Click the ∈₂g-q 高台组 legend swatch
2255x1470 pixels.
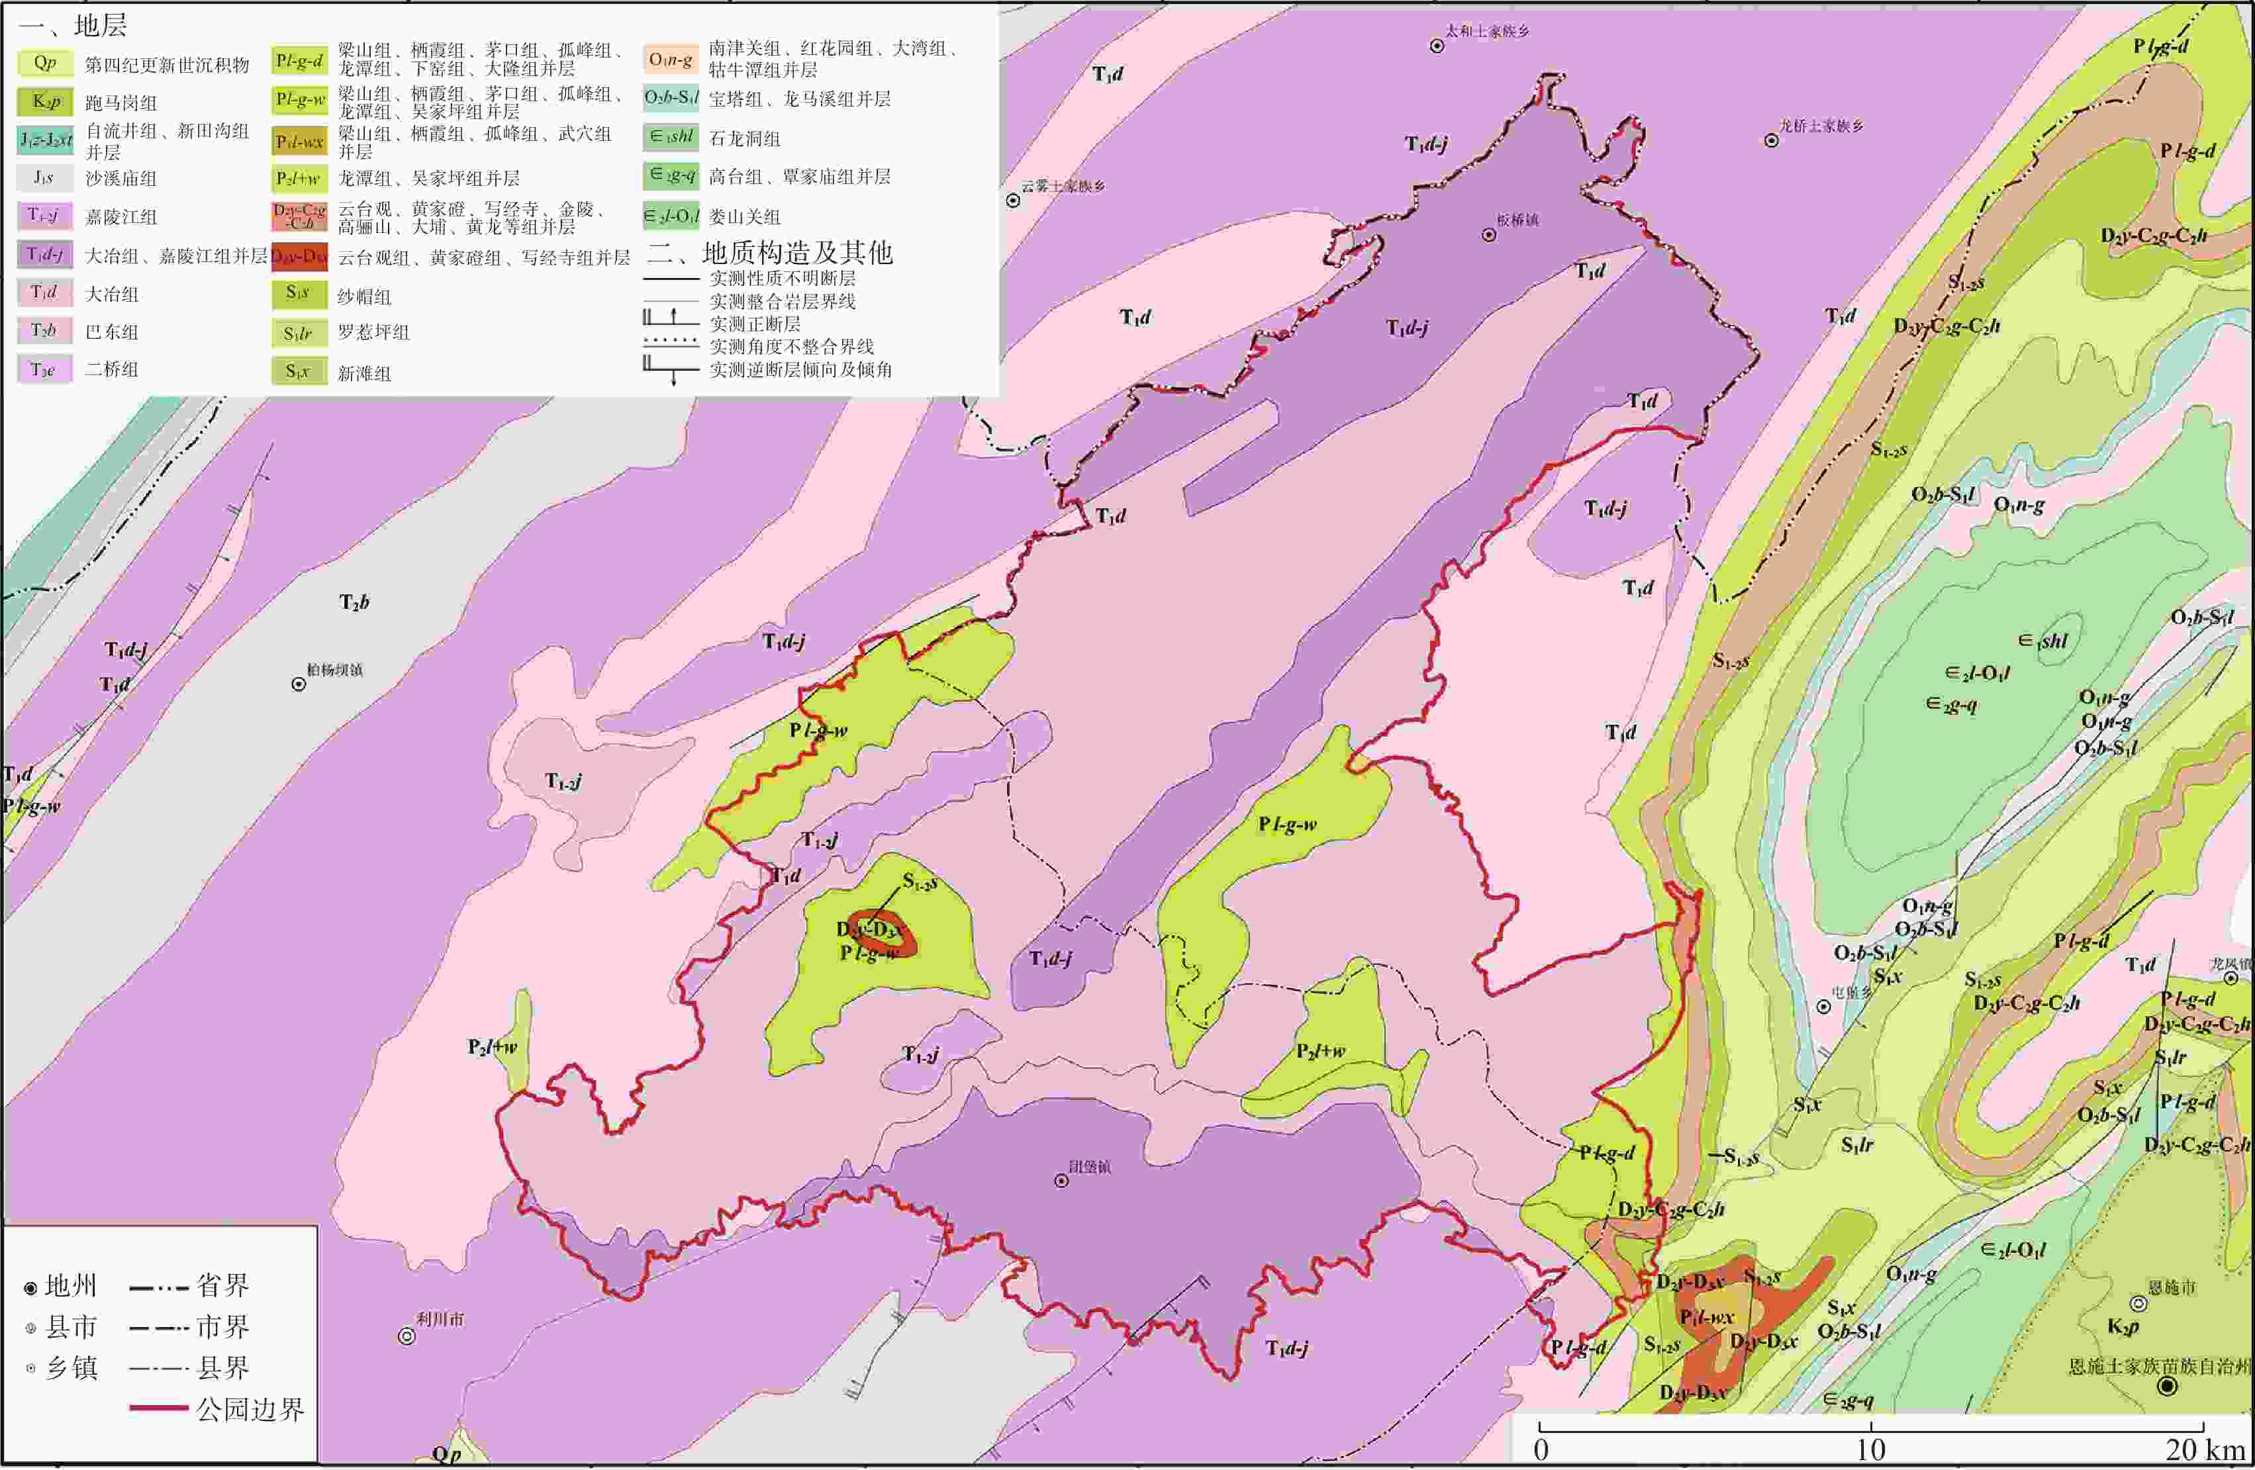[671, 176]
